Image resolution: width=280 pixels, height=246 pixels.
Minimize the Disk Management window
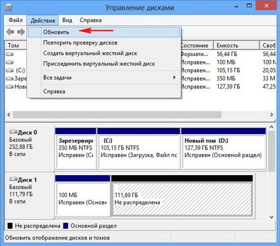237,6
